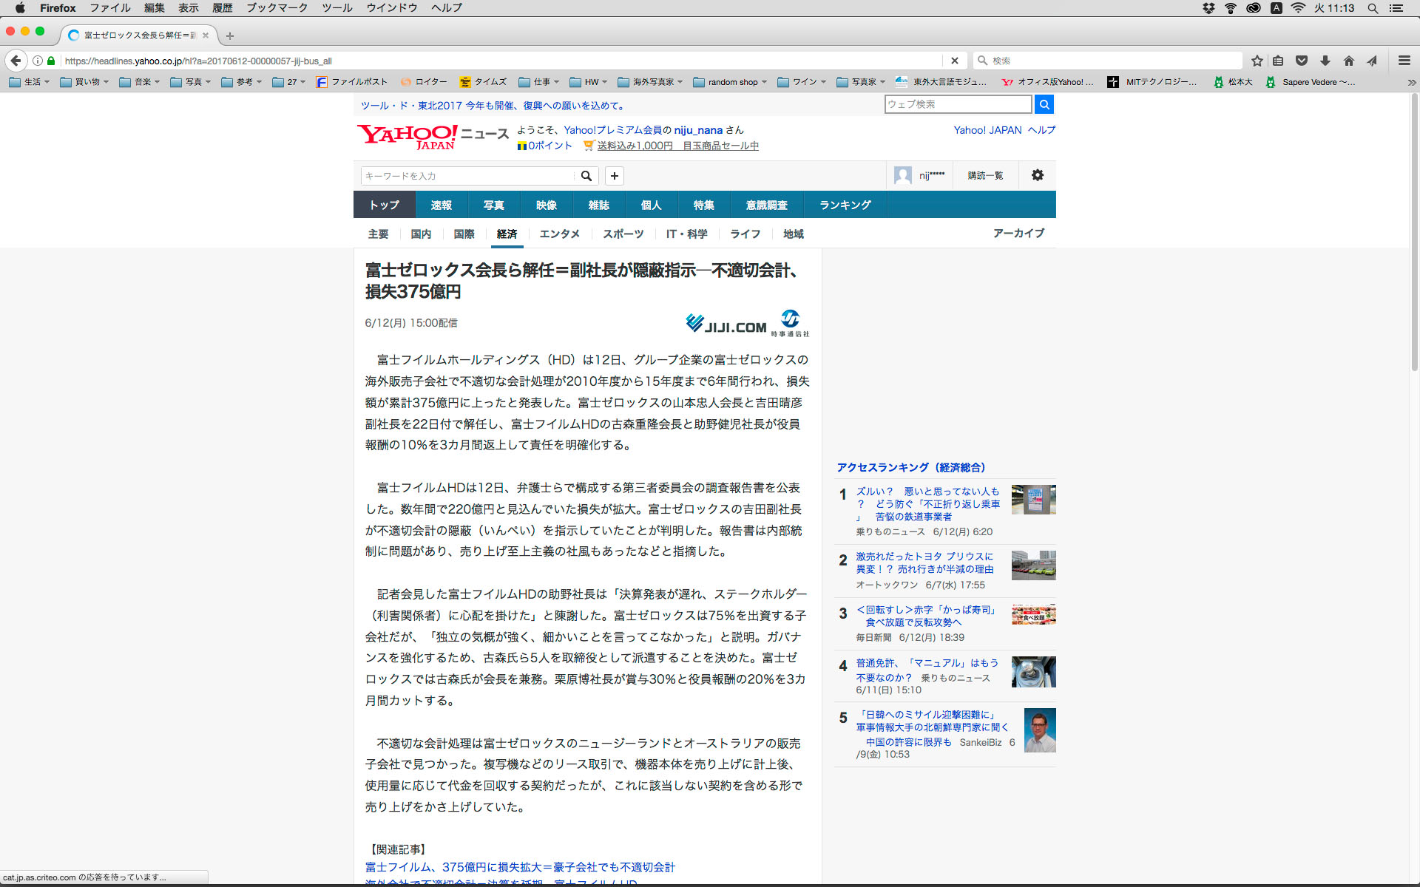Show more bookmarks overflow chevron
This screenshot has width=1420, height=887.
point(1411,82)
